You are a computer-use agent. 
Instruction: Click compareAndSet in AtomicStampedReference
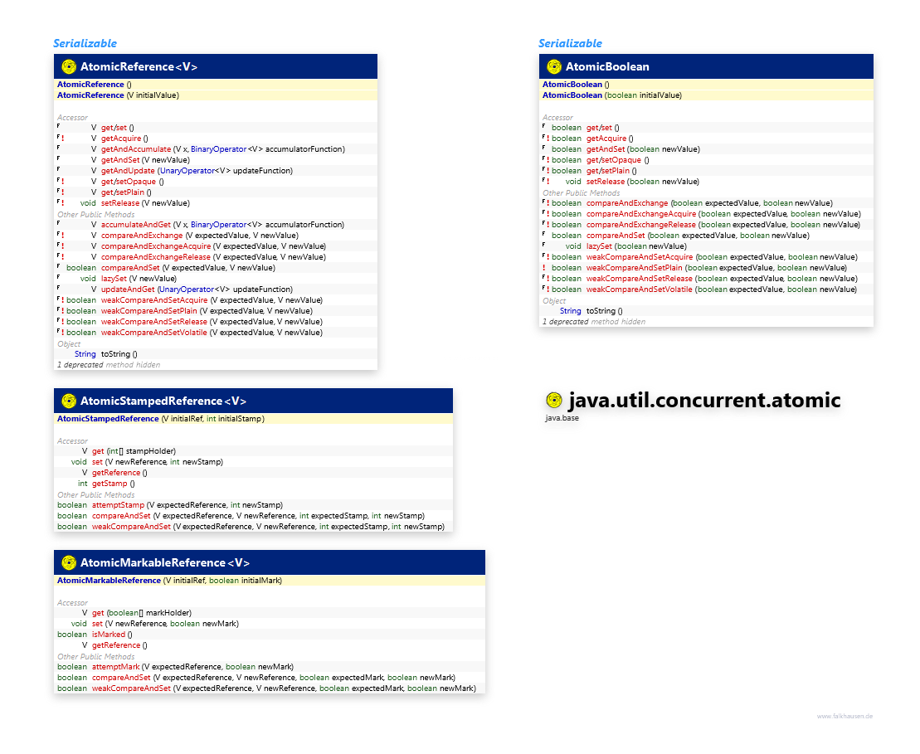tap(121, 516)
